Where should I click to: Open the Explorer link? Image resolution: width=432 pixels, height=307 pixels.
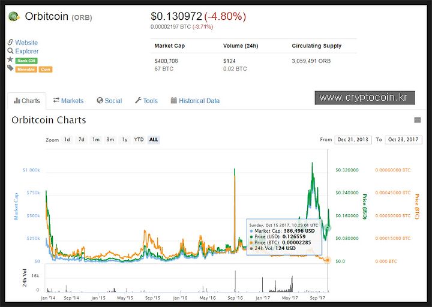pyautogui.click(x=27, y=51)
